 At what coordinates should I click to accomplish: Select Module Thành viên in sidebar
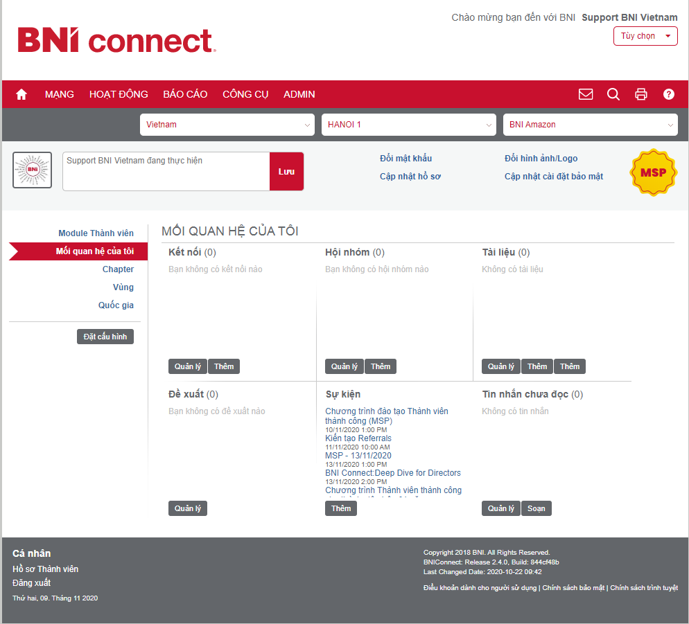[96, 233]
